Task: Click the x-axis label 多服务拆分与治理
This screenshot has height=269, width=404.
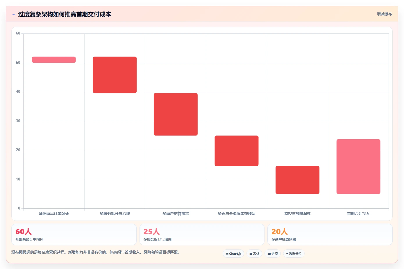Action: tap(115, 214)
